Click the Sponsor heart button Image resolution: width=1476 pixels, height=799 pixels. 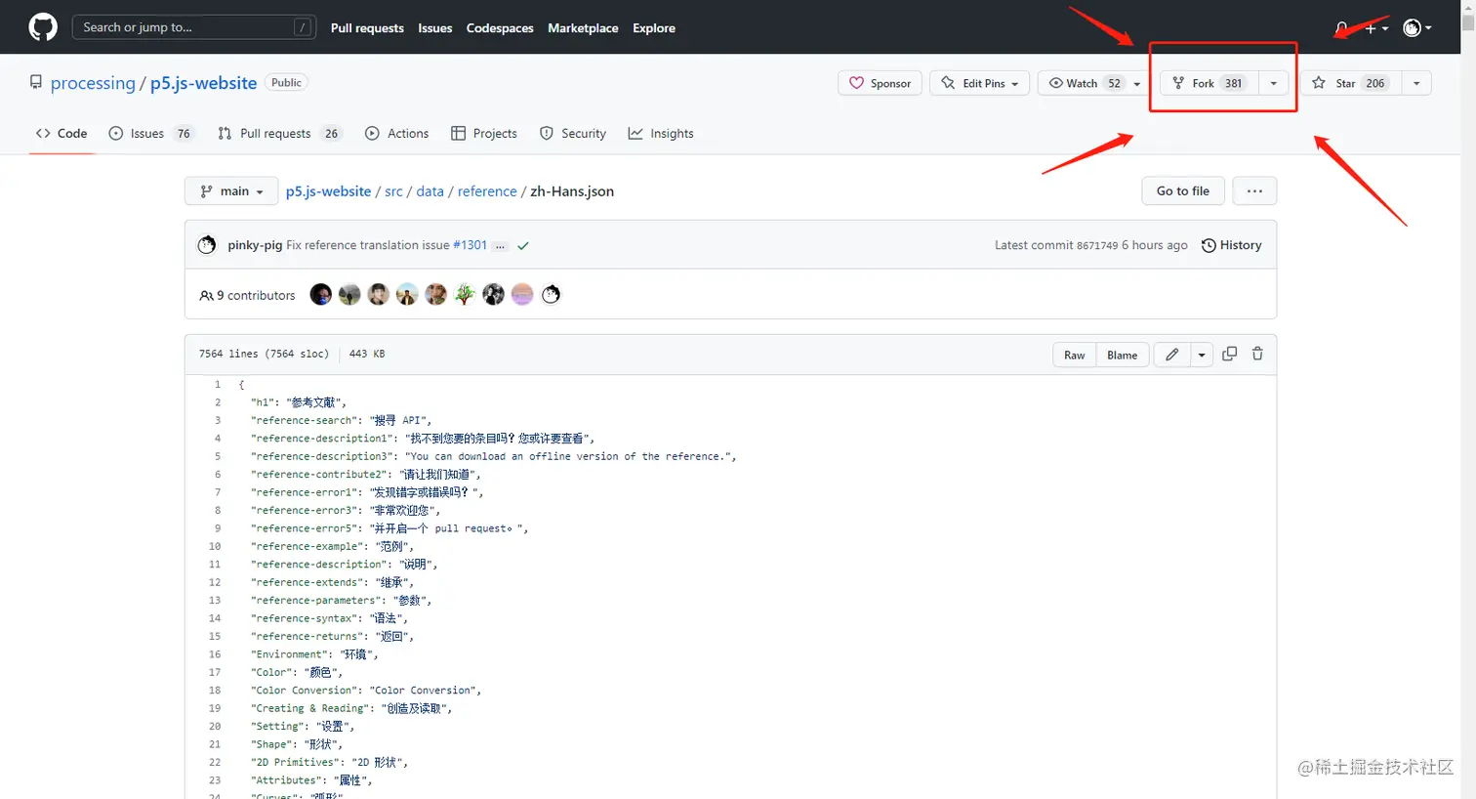[x=880, y=83]
